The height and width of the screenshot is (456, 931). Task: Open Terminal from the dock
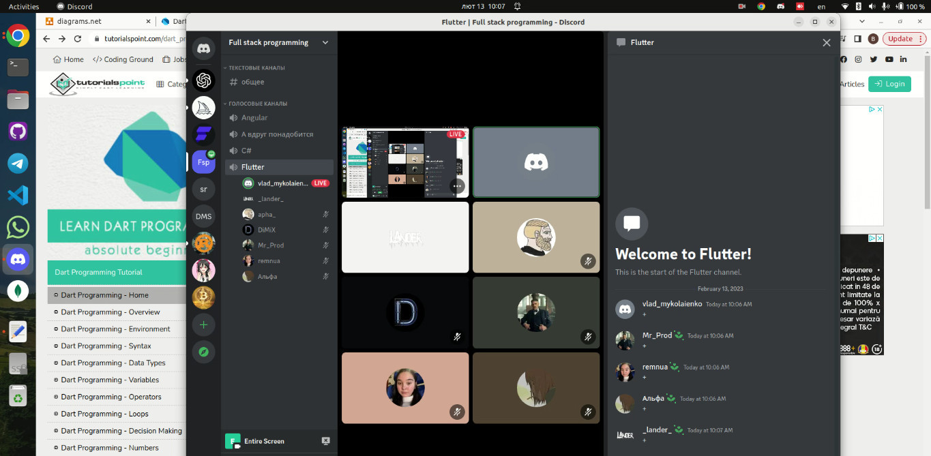click(18, 67)
